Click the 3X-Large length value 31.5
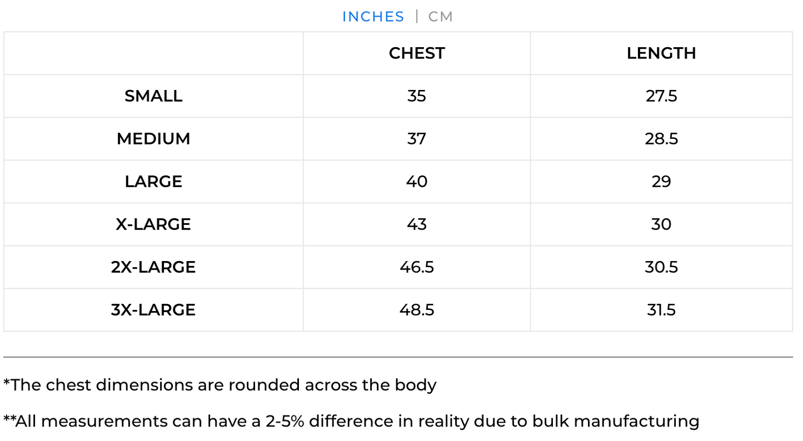The height and width of the screenshot is (441, 803). pyautogui.click(x=661, y=310)
